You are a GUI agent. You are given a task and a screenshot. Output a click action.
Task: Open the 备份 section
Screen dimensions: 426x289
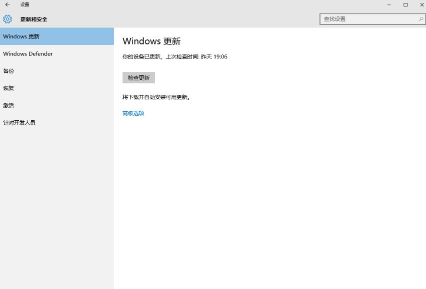(x=57, y=71)
